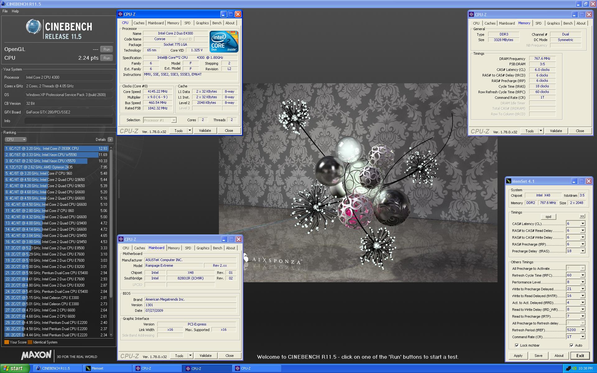Click About button in MemSet

tap(559, 356)
